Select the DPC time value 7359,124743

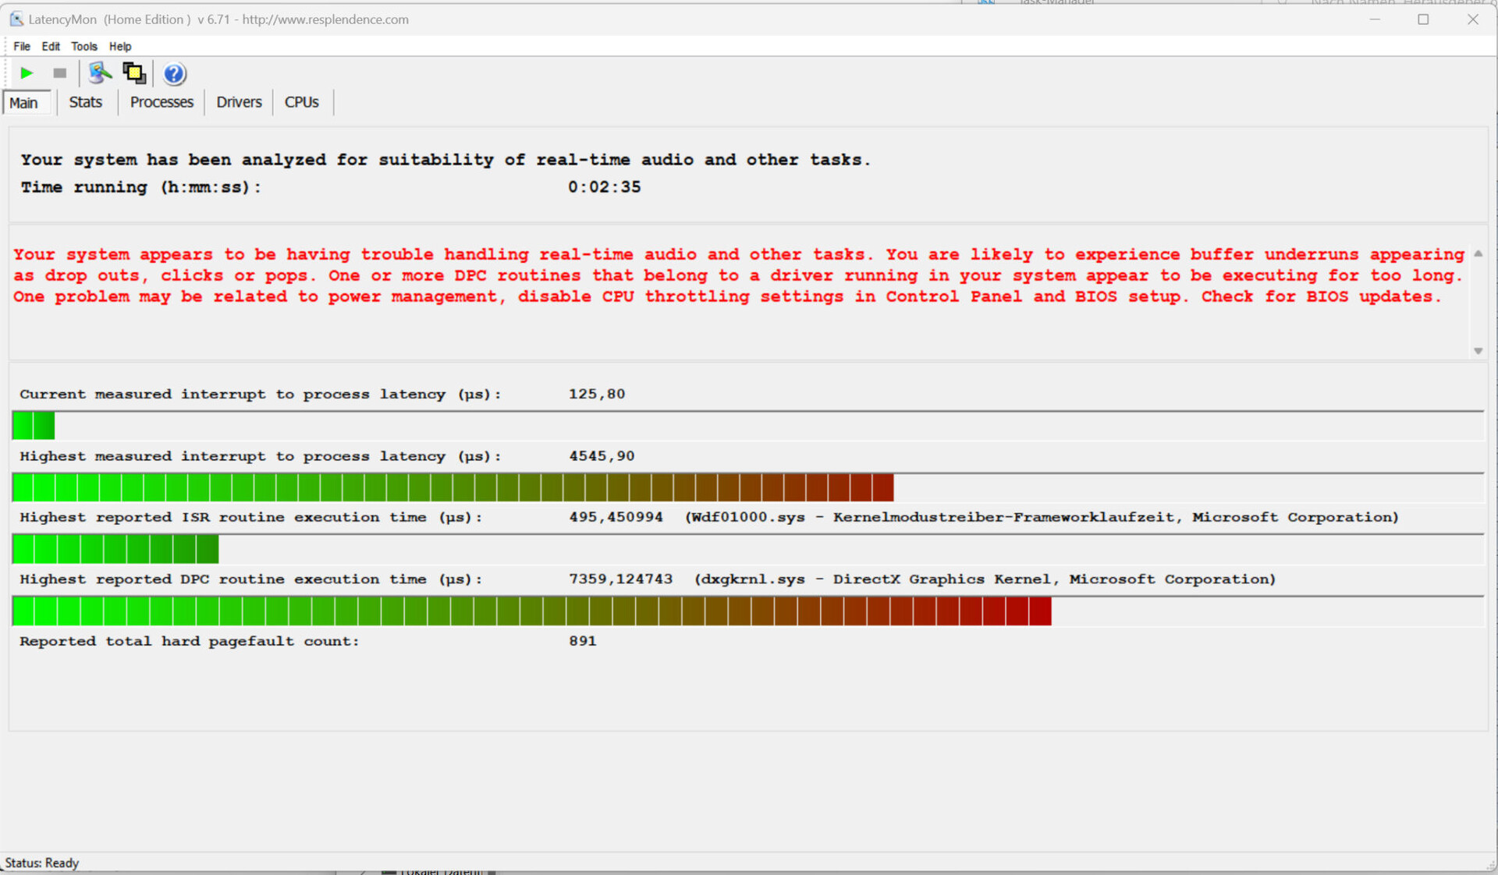click(x=620, y=579)
